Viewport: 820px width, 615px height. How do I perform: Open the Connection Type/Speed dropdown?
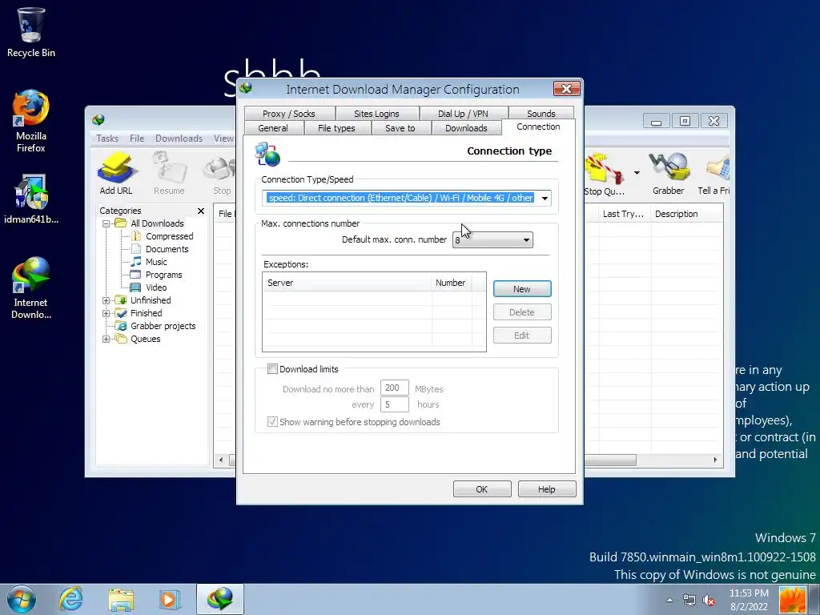pos(545,199)
